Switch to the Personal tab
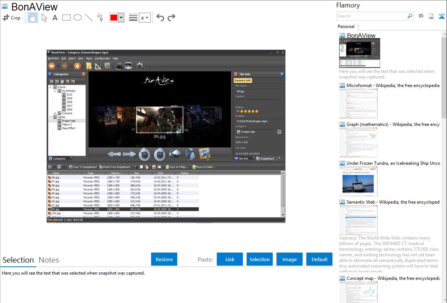 (346, 26)
